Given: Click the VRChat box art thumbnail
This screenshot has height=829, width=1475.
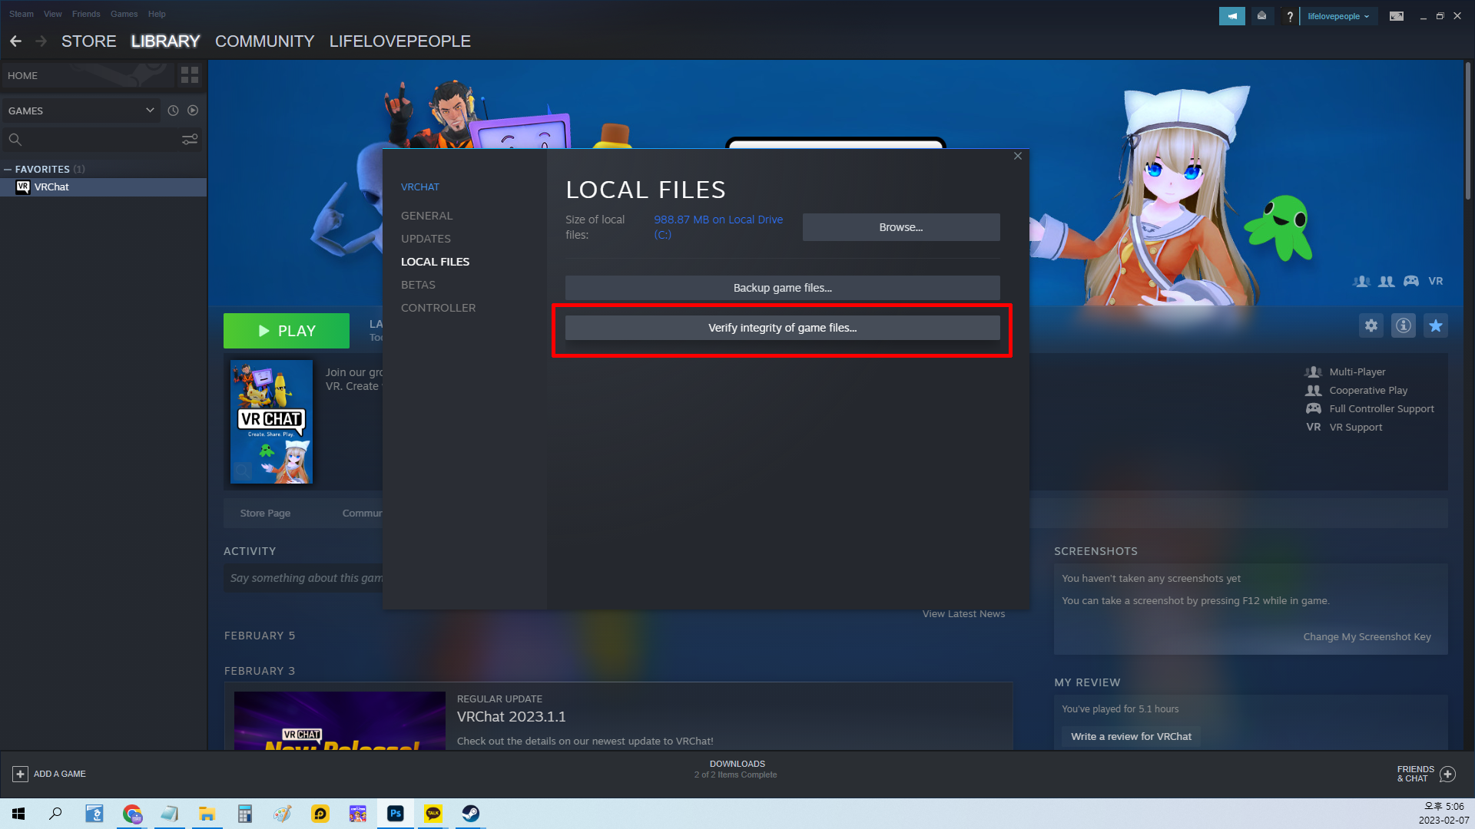Looking at the screenshot, I should point(272,422).
